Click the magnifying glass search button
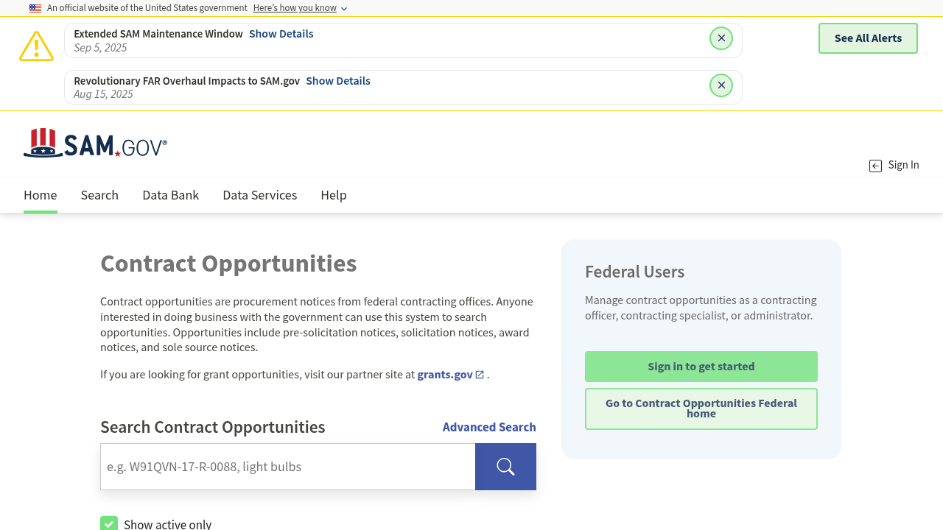 tap(505, 467)
